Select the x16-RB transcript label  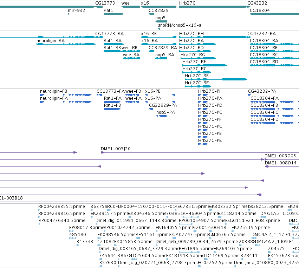[149, 34]
